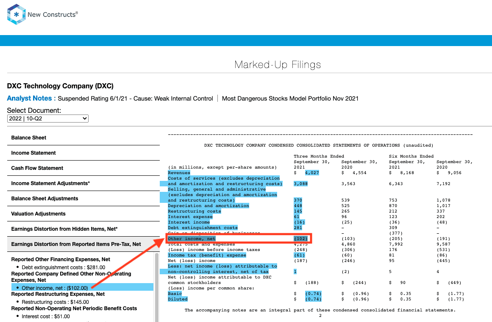
Task: Click Reported Non-Operating Net Periodic Benefit Costs heading
Action: tap(74, 308)
